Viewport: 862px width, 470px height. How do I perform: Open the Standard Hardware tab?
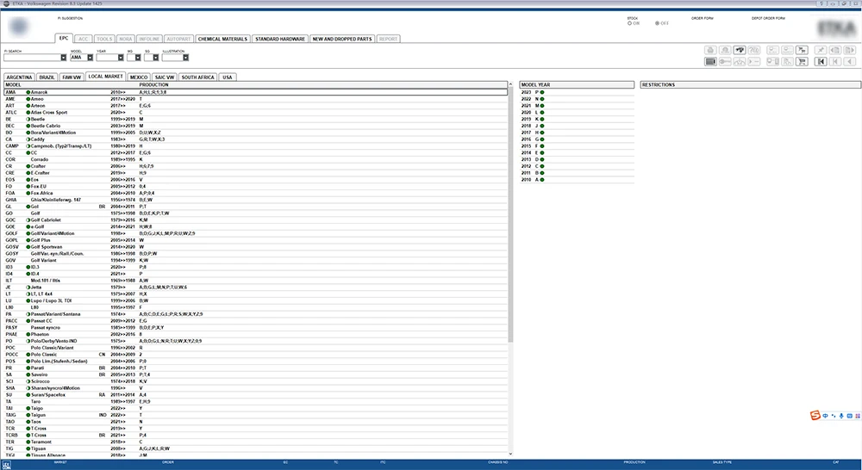280,39
